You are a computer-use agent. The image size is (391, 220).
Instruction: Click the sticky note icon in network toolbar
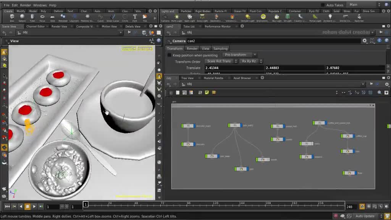(207, 92)
